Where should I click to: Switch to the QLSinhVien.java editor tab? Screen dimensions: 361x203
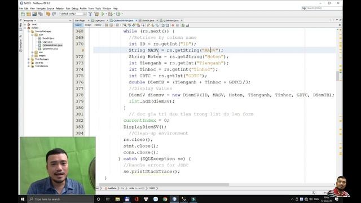[x=170, y=20]
